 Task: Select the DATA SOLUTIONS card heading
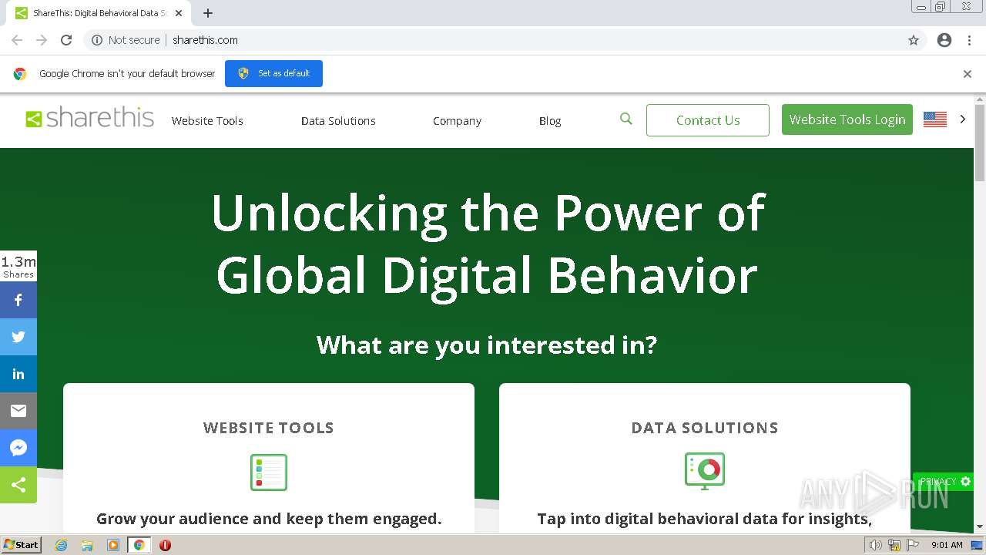pos(705,428)
